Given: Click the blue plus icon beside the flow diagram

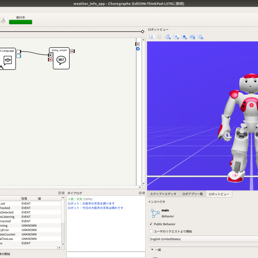Looking at the screenshot, I should click(138, 49).
